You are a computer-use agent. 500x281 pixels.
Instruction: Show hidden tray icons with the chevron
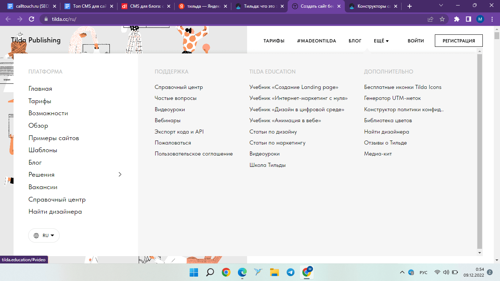point(402,272)
